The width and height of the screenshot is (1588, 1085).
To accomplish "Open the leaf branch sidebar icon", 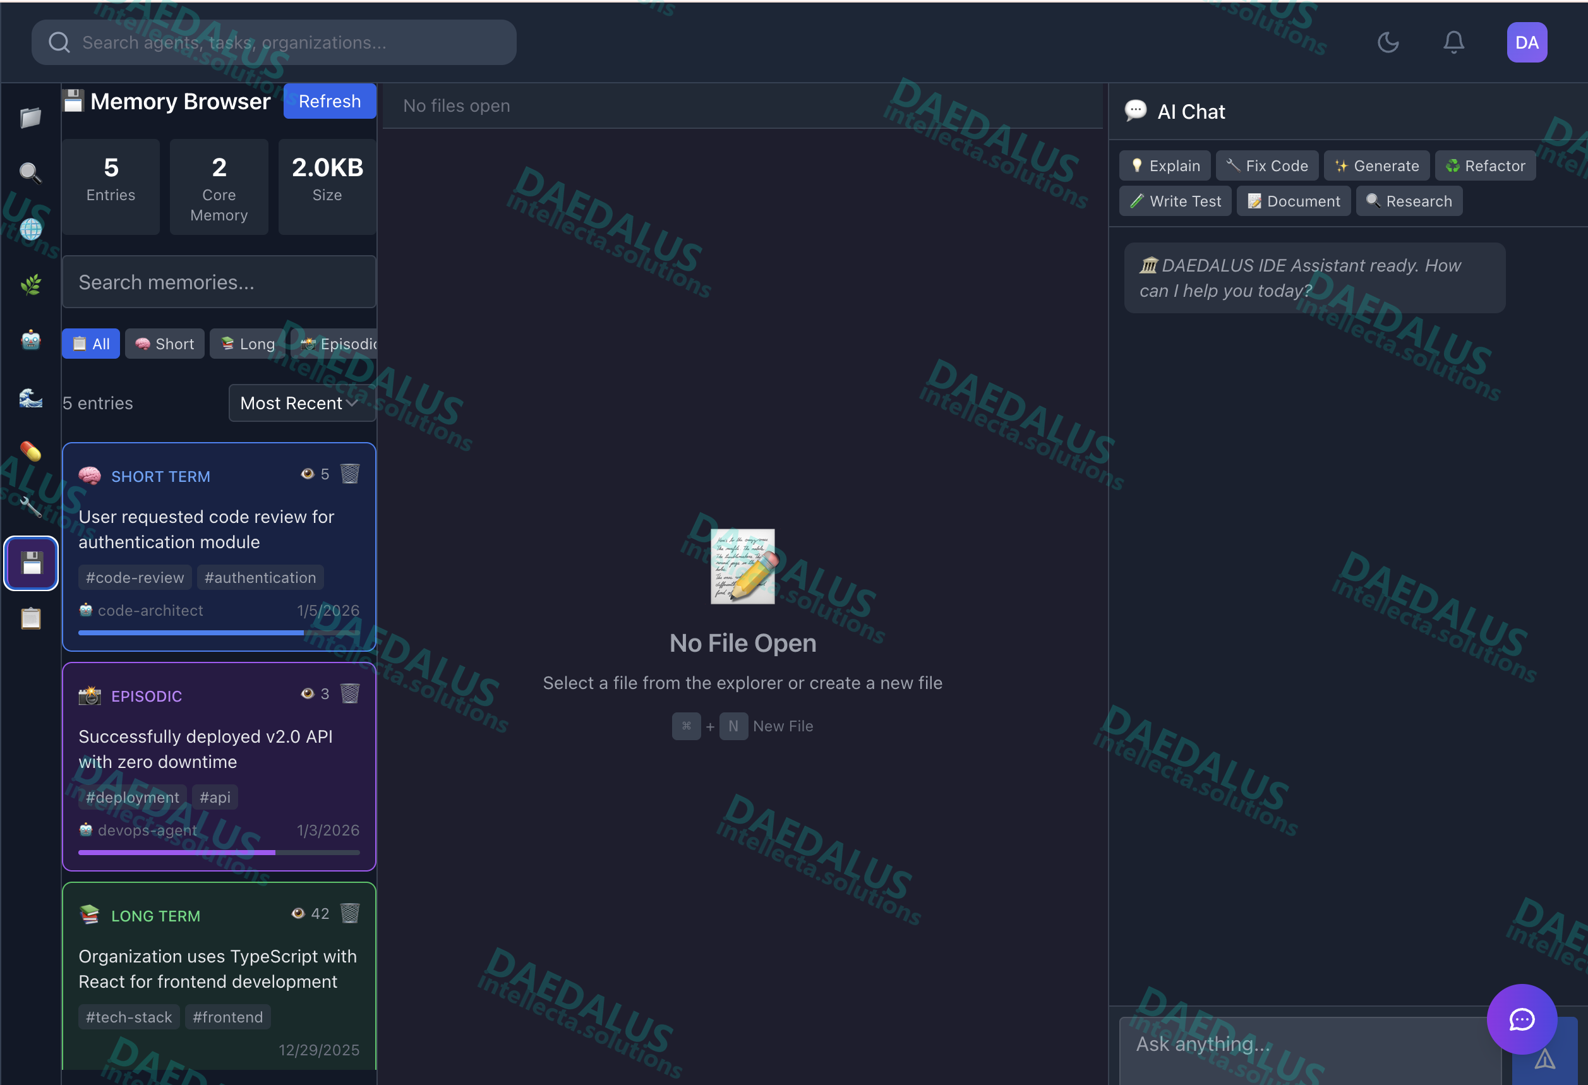I will [x=31, y=285].
